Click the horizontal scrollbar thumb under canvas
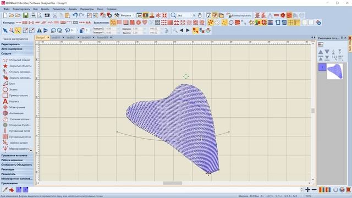This screenshot has width=352, height=198. tap(172, 183)
